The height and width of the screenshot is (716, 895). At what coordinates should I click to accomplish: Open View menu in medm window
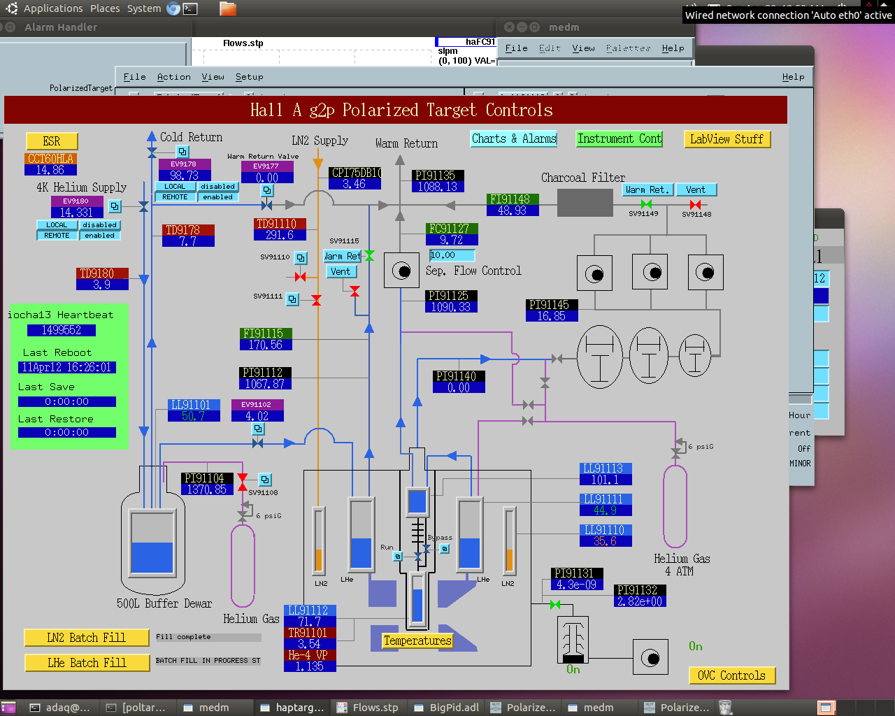(583, 48)
